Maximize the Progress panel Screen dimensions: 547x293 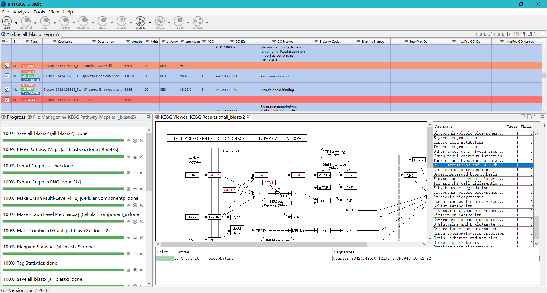(148, 116)
